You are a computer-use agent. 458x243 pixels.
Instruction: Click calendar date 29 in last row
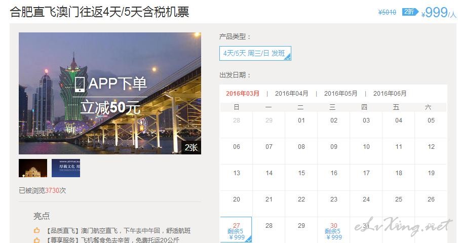pyautogui.click(x=301, y=226)
